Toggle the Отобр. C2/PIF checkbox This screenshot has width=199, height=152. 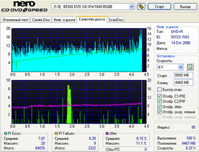coord(160,102)
